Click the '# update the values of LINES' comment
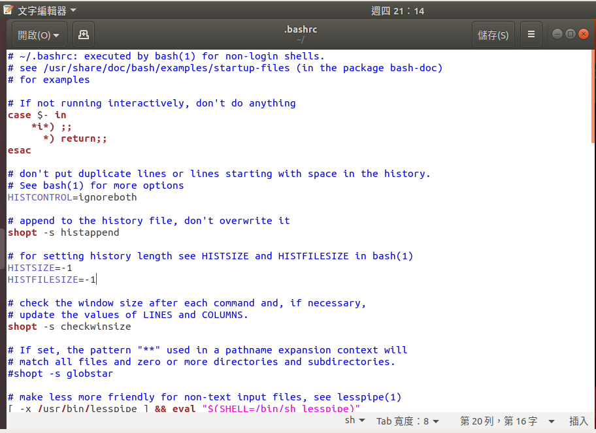Viewport: 596px width, 433px height. click(x=127, y=315)
